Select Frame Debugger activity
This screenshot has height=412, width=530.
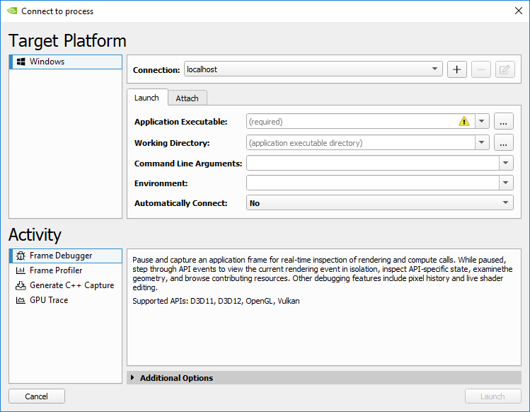61,256
